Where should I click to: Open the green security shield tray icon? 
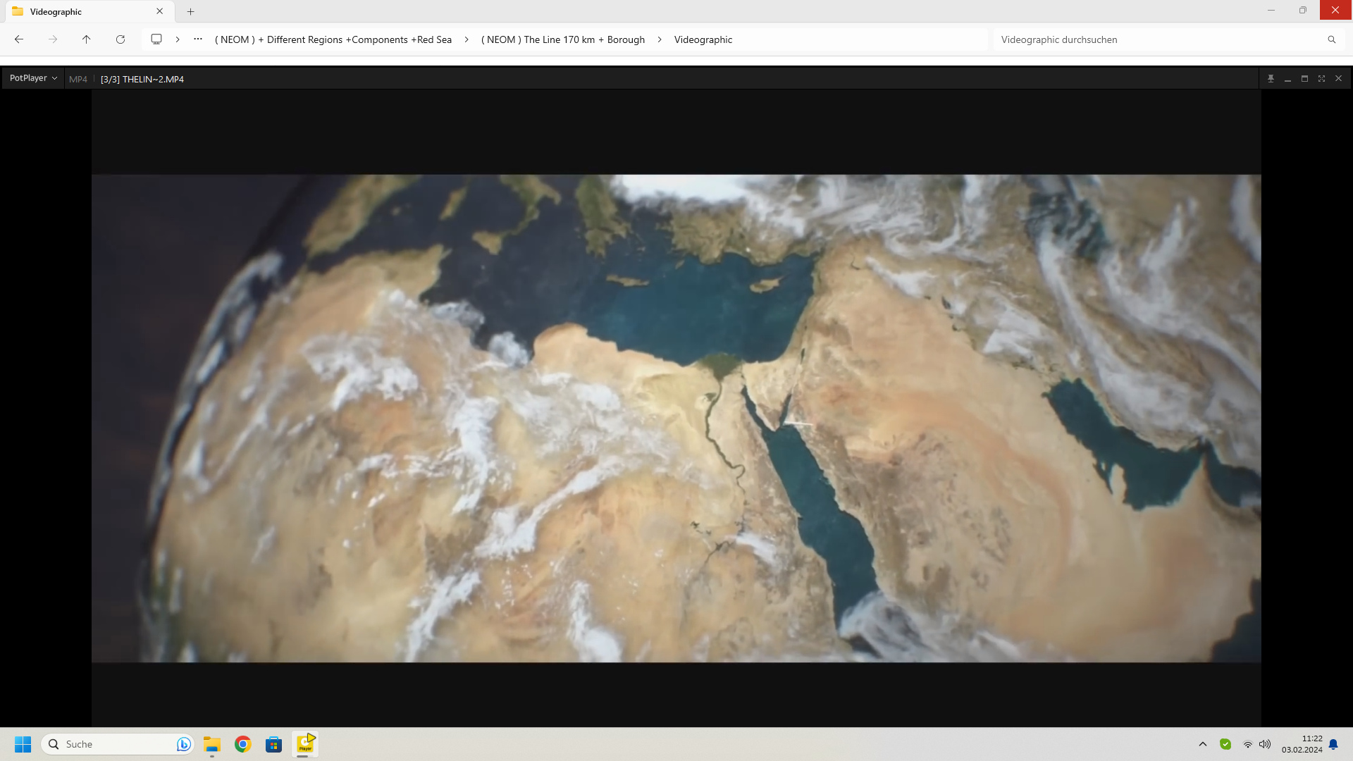click(1225, 744)
